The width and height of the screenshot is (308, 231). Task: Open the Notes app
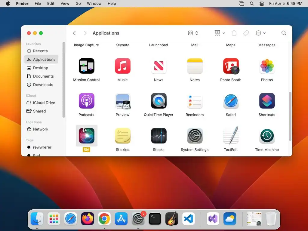coord(195,66)
